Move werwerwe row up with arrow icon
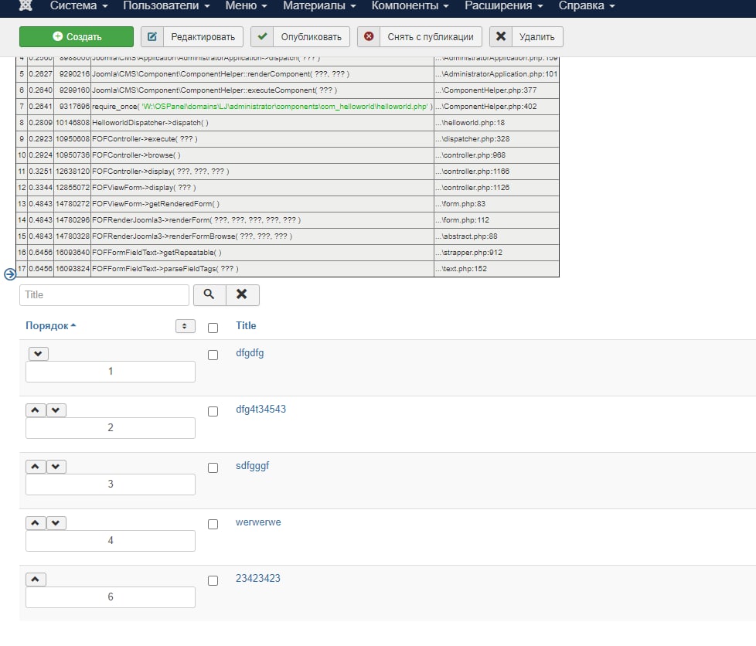756x646 pixels. (36, 523)
